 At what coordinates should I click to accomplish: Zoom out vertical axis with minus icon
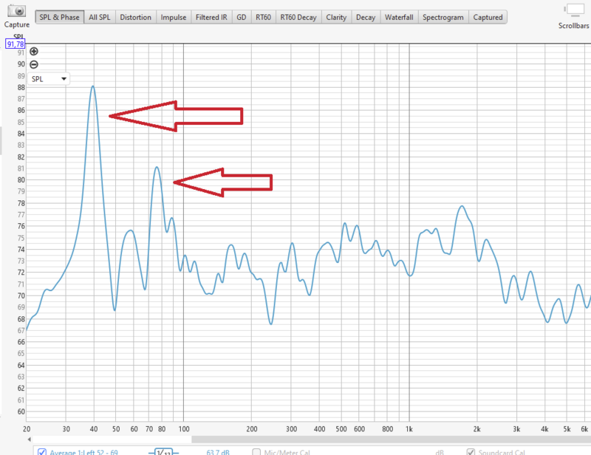point(34,64)
